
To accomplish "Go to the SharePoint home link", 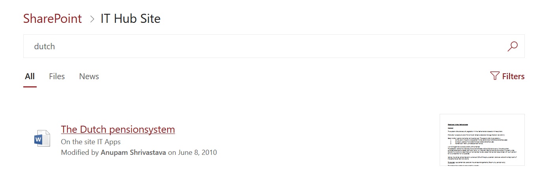I will coord(52,19).
